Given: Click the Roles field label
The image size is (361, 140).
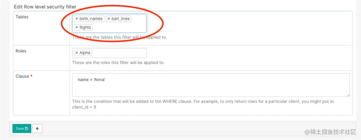Looking at the screenshot, I should 21,51.
